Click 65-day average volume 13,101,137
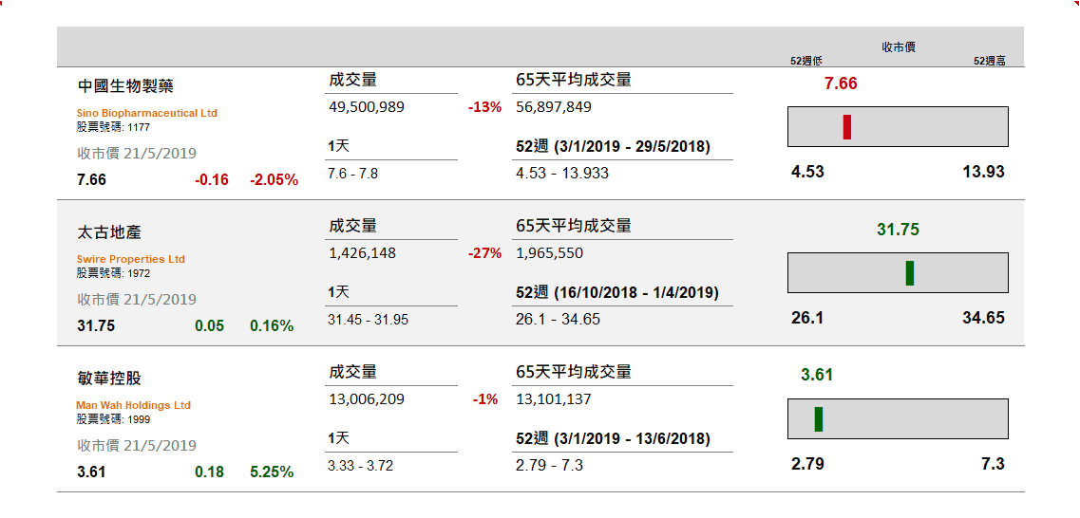The image size is (1080, 518). [x=553, y=399]
